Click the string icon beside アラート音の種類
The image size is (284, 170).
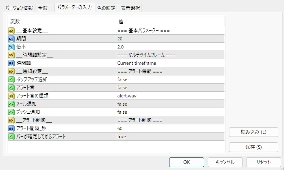11,96
